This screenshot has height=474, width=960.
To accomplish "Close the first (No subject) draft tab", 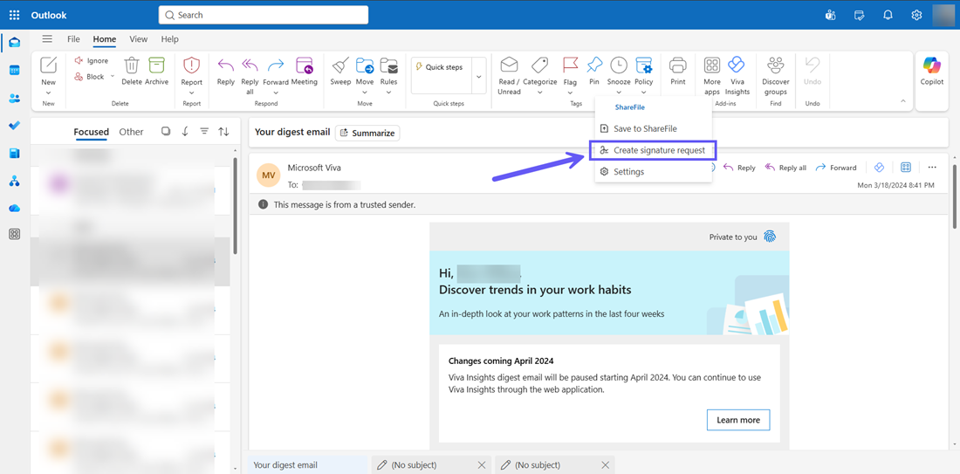I will (481, 464).
